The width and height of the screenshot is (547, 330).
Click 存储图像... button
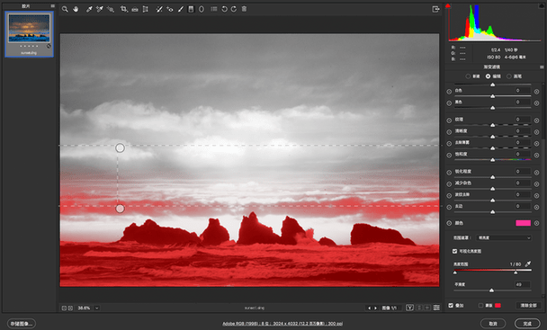coord(22,324)
